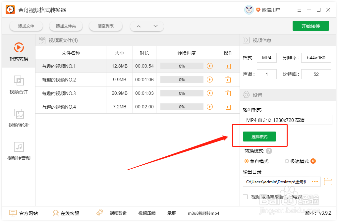
Task: Click the move-down arrow in toolbar
Action: click(x=155, y=26)
